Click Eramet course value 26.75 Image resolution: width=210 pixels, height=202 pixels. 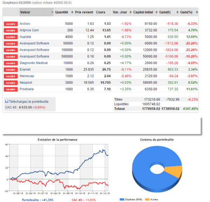[106, 70]
